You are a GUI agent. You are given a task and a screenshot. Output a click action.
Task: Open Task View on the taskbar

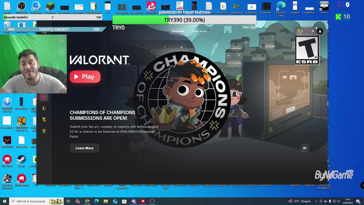(x=68, y=201)
